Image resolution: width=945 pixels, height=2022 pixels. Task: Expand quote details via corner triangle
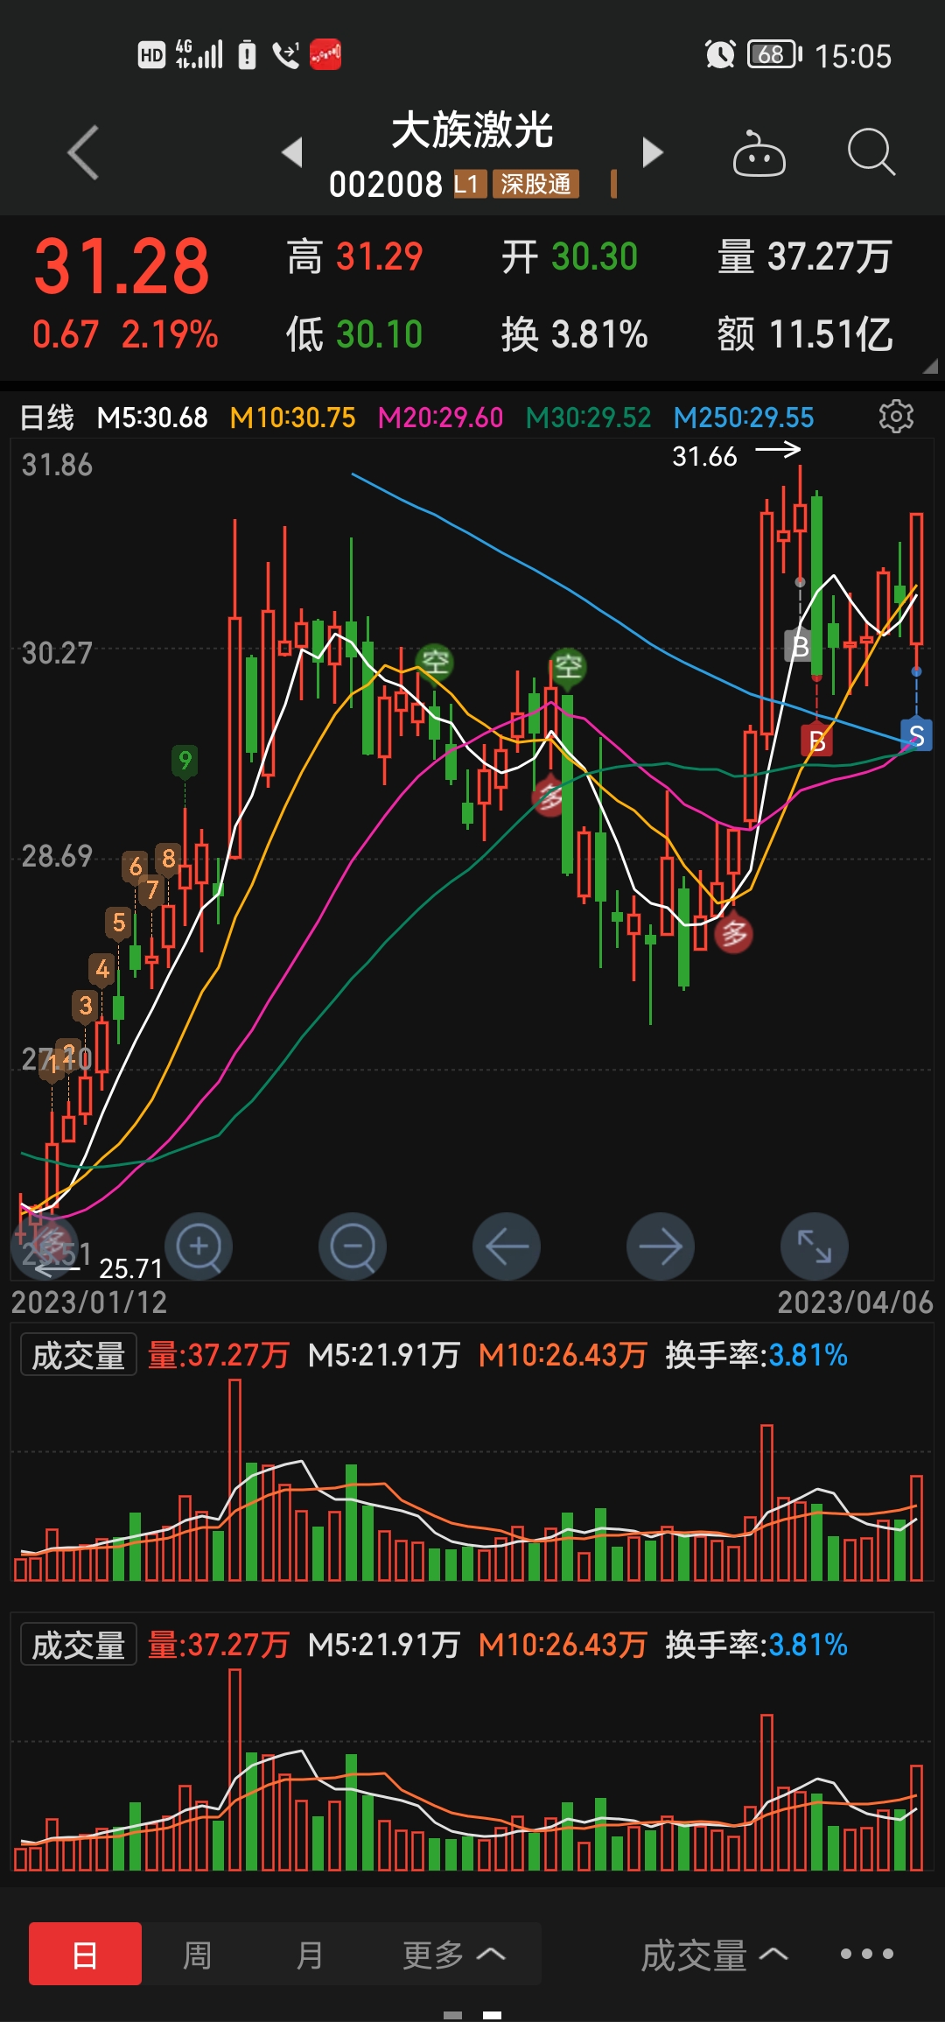929,366
